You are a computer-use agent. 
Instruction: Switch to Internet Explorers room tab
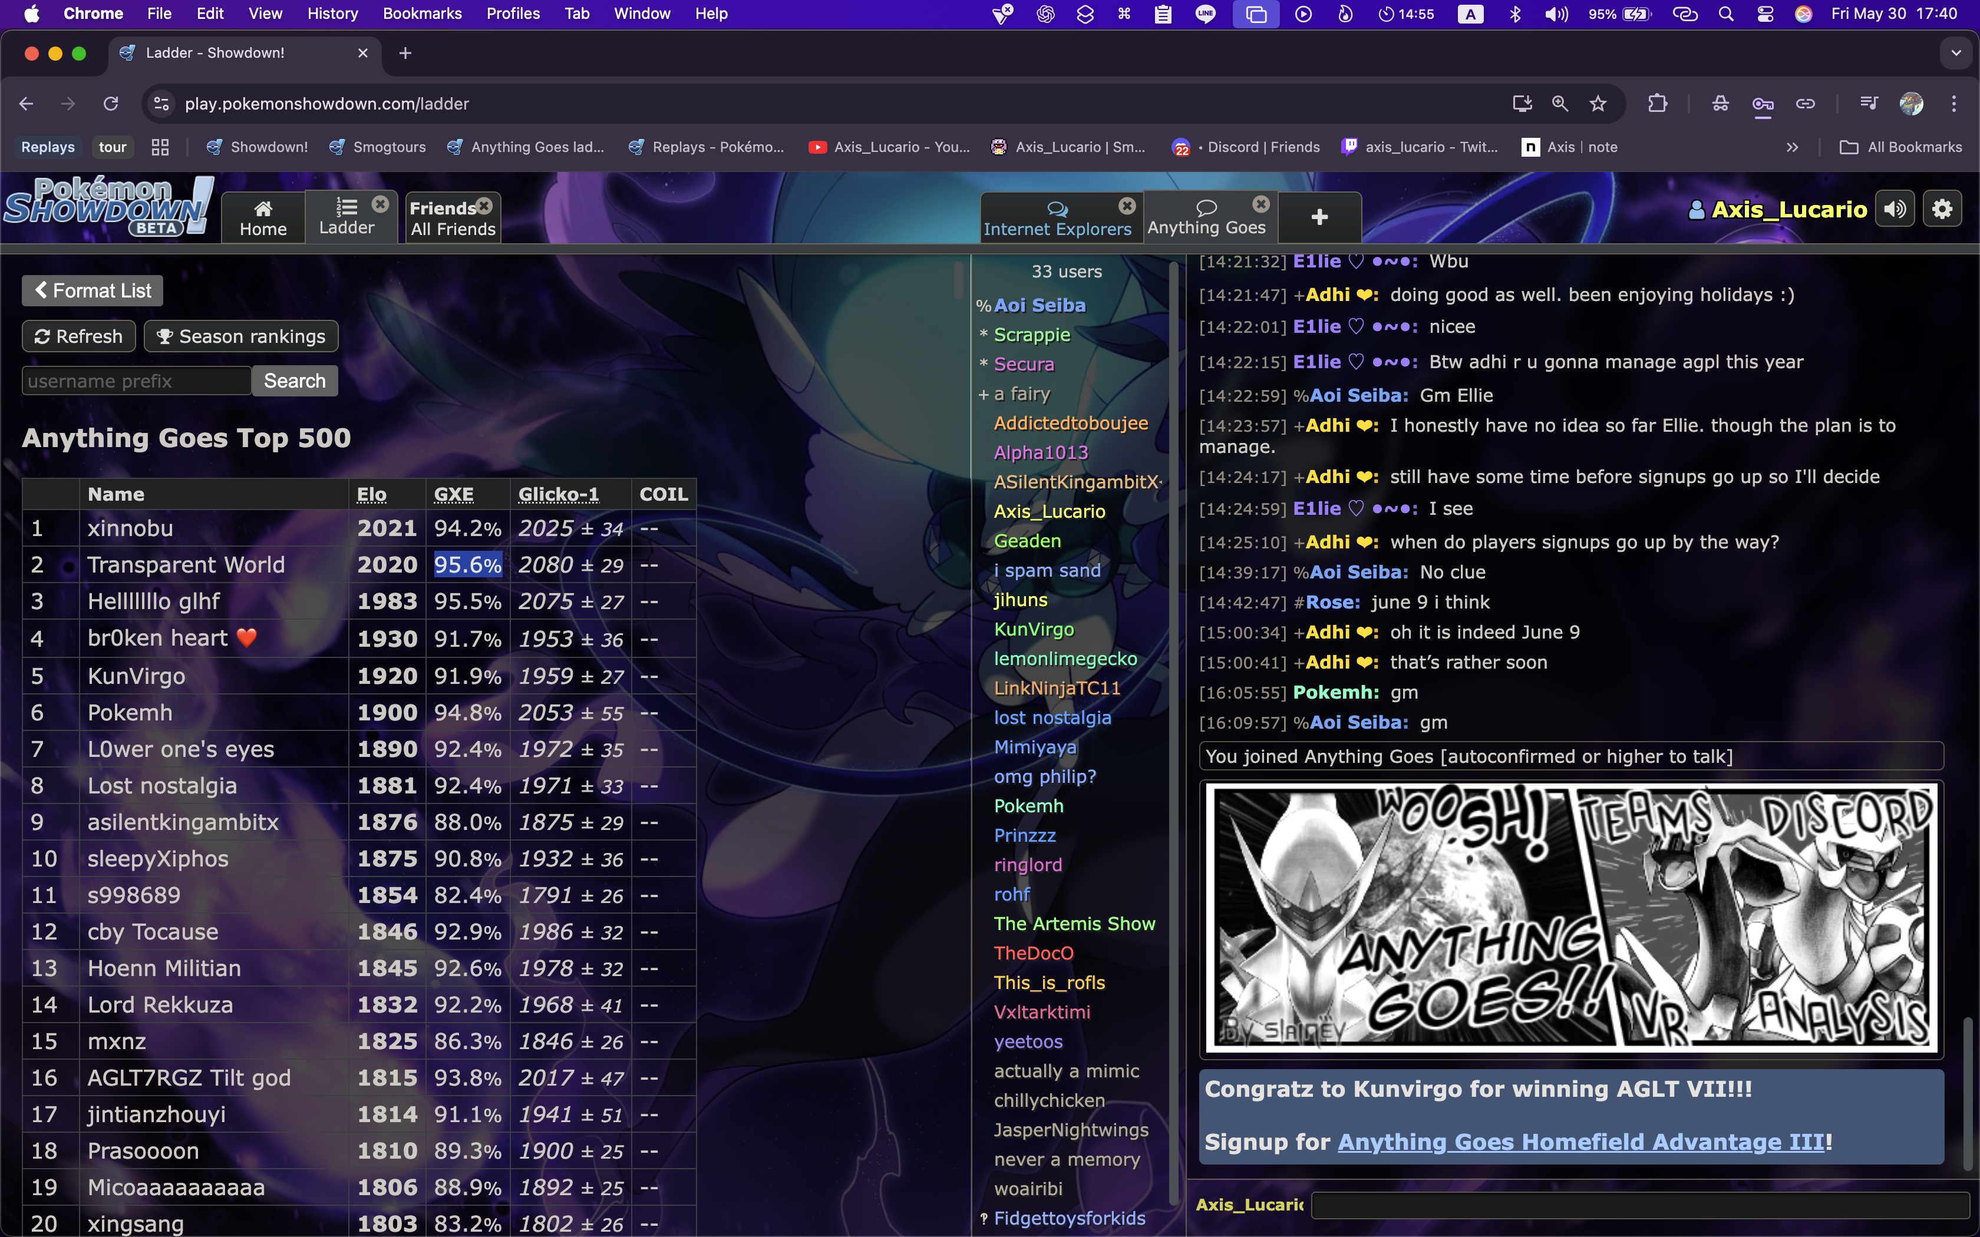coord(1057,219)
